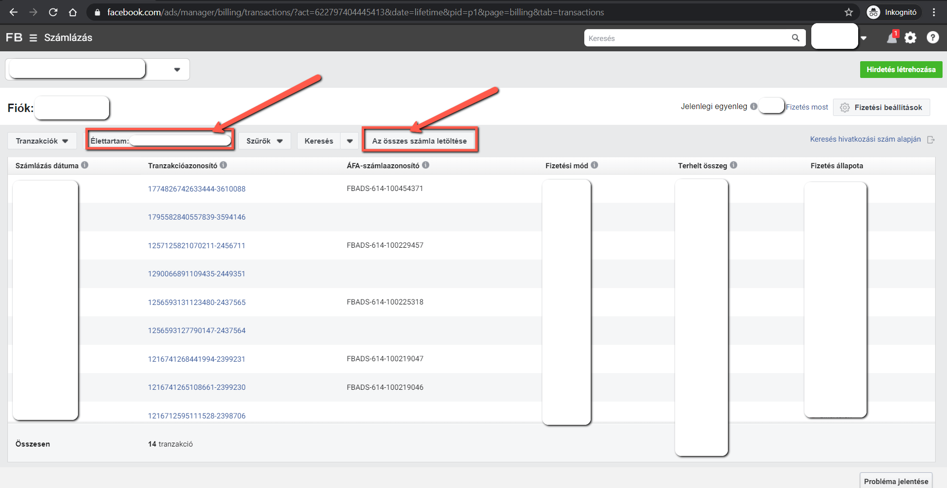
Task: Click Az összes számla letöltése
Action: pyautogui.click(x=419, y=141)
